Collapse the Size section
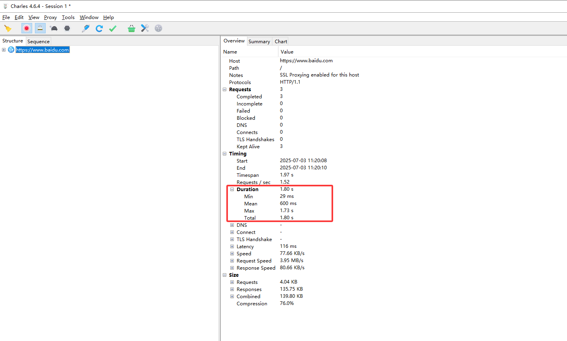 tap(225, 275)
